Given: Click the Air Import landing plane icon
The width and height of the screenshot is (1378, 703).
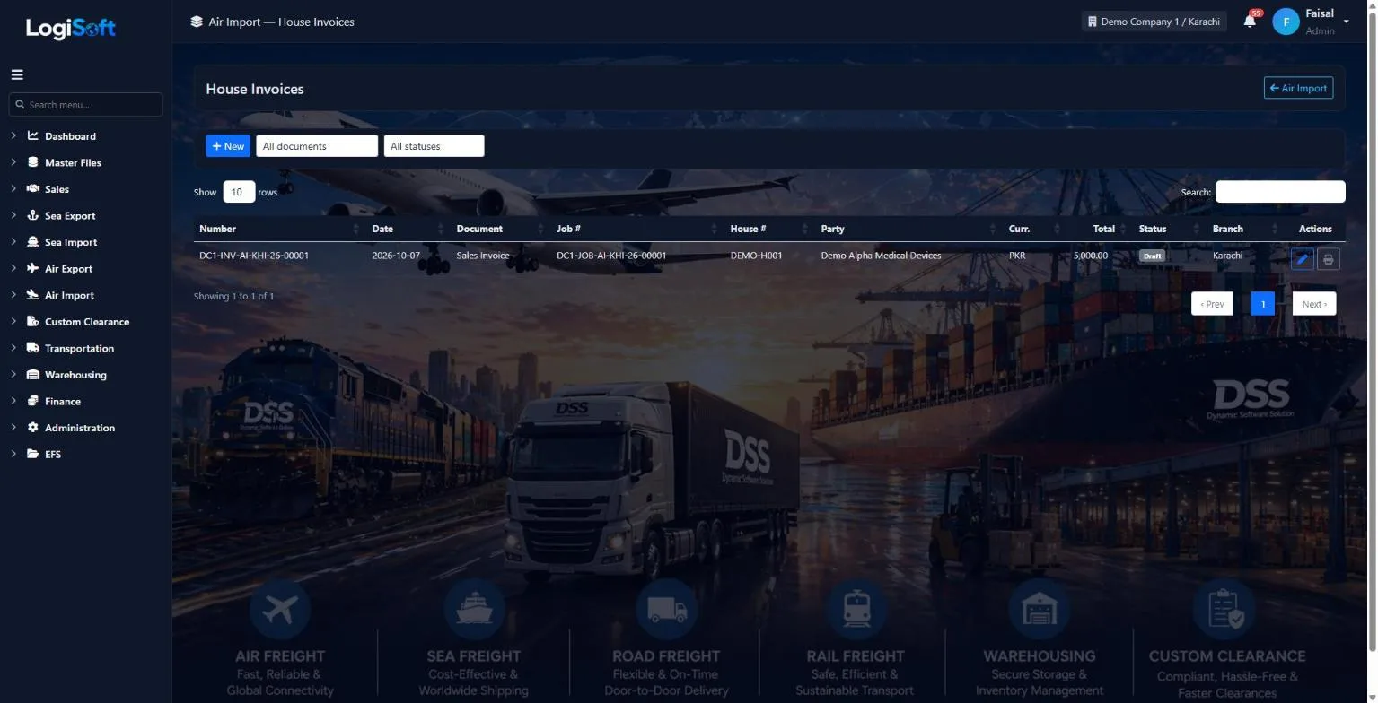Looking at the screenshot, I should [x=33, y=295].
